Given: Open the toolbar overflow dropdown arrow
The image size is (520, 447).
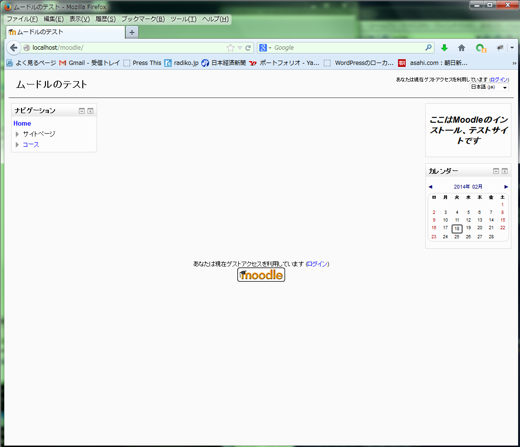Looking at the screenshot, I should click(512, 48).
